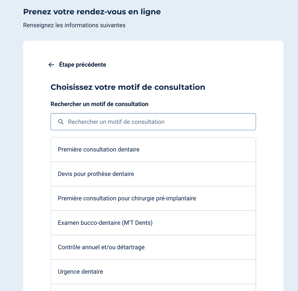The image size is (298, 291).
Task: Click the Choisissez votre motif heading
Action: (x=128, y=87)
